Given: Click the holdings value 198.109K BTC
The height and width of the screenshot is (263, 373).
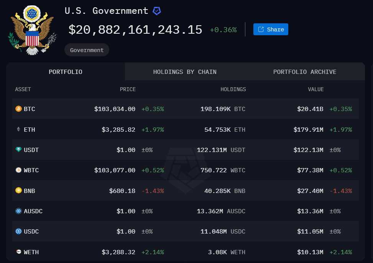Looking at the screenshot, I should pos(223,109).
